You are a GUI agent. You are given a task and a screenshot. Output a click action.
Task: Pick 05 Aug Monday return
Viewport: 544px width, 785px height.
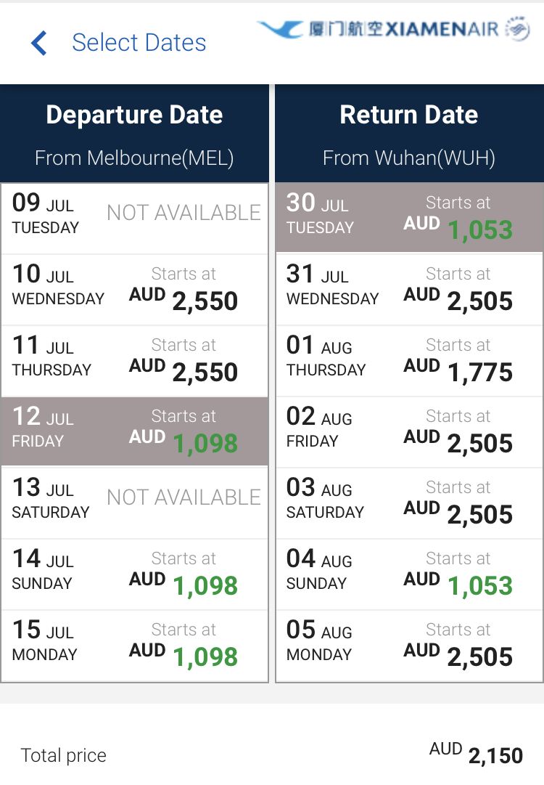coord(409,646)
